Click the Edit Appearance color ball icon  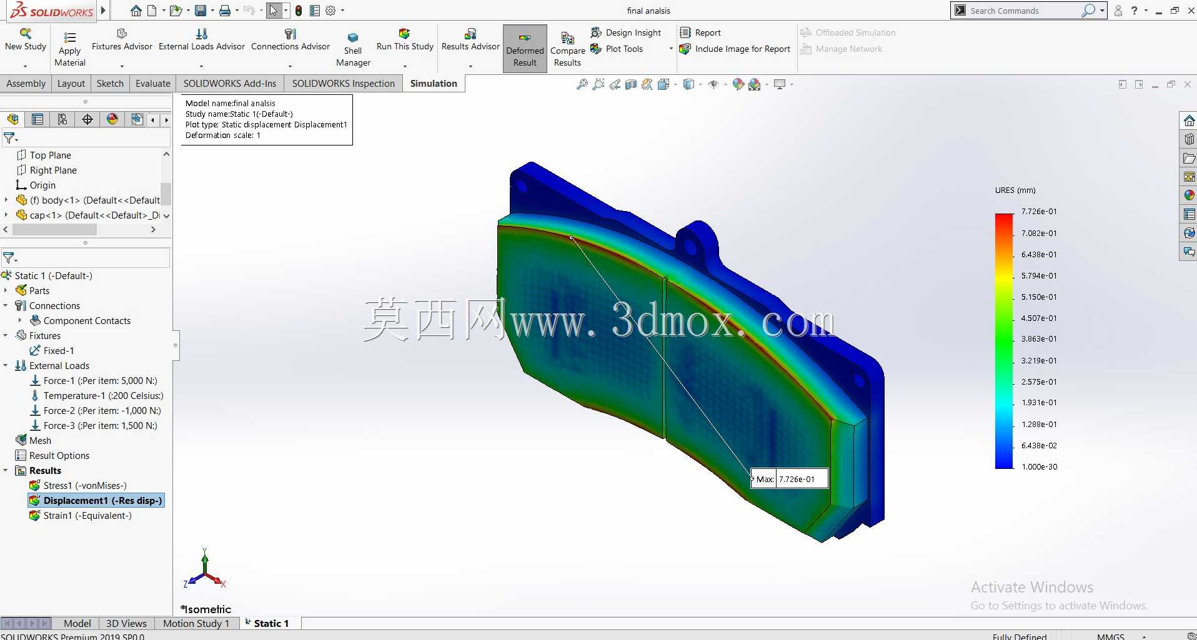738,84
